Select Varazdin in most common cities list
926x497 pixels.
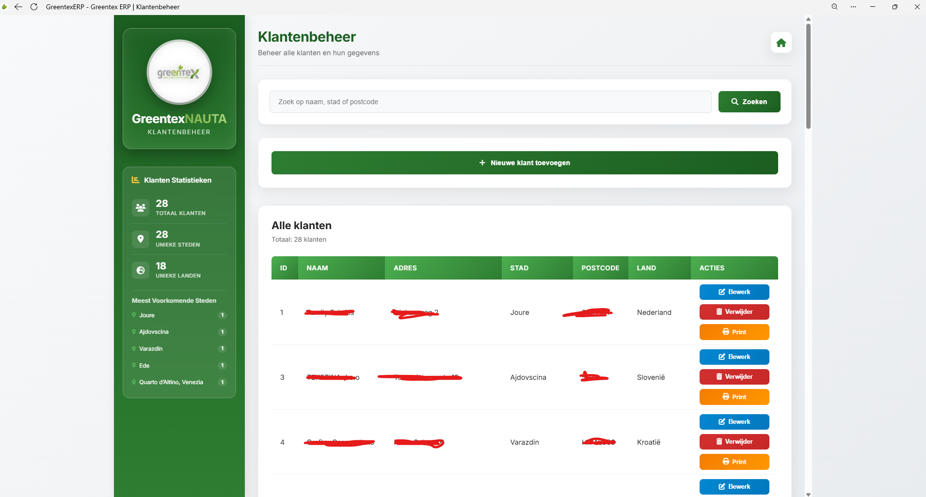(x=179, y=349)
